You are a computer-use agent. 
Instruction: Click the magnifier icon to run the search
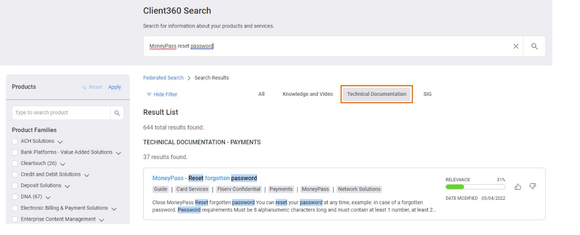534,46
